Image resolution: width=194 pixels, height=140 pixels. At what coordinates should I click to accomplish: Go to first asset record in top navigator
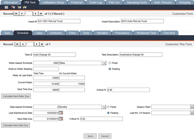pos(17,14)
